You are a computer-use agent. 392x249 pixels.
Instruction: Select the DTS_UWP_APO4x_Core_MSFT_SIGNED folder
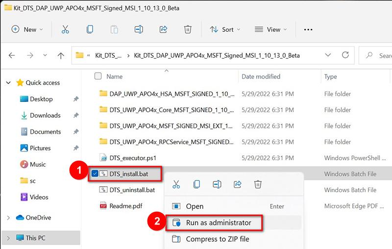tap(172, 110)
